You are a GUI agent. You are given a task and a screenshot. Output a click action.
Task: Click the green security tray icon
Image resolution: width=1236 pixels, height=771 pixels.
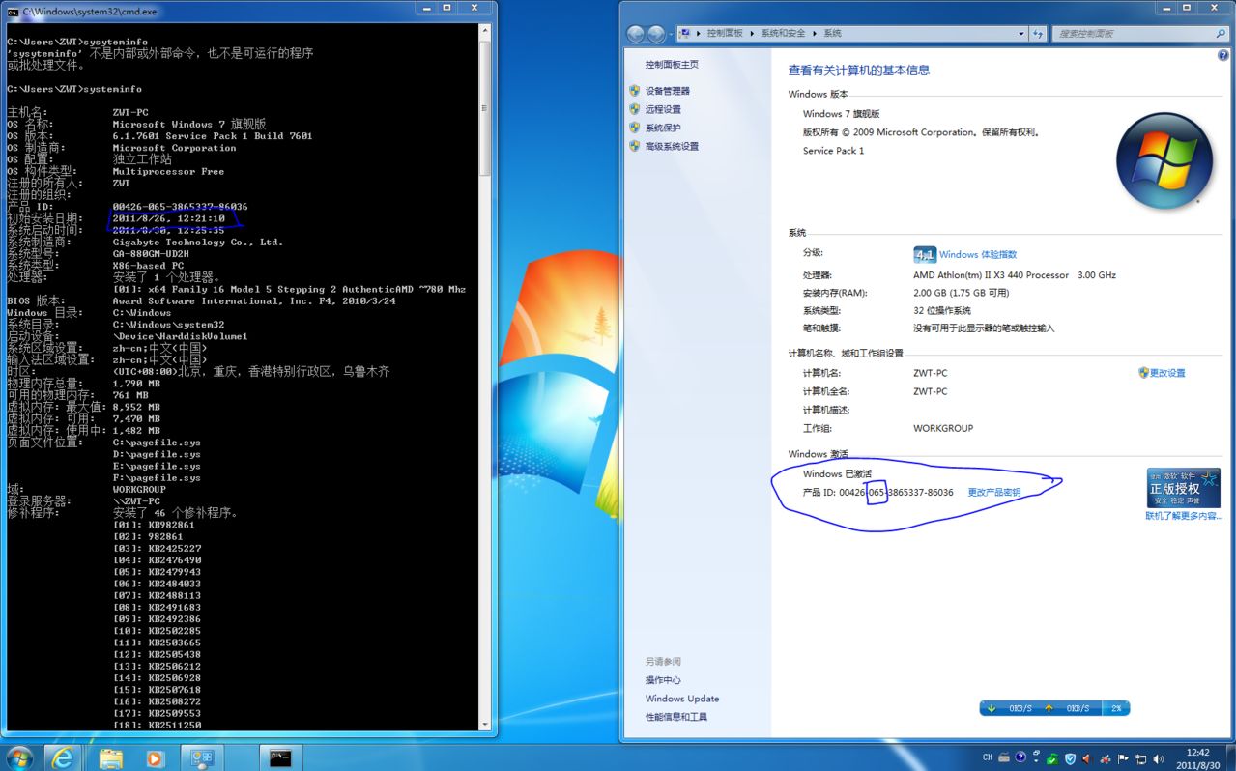pyautogui.click(x=1052, y=758)
